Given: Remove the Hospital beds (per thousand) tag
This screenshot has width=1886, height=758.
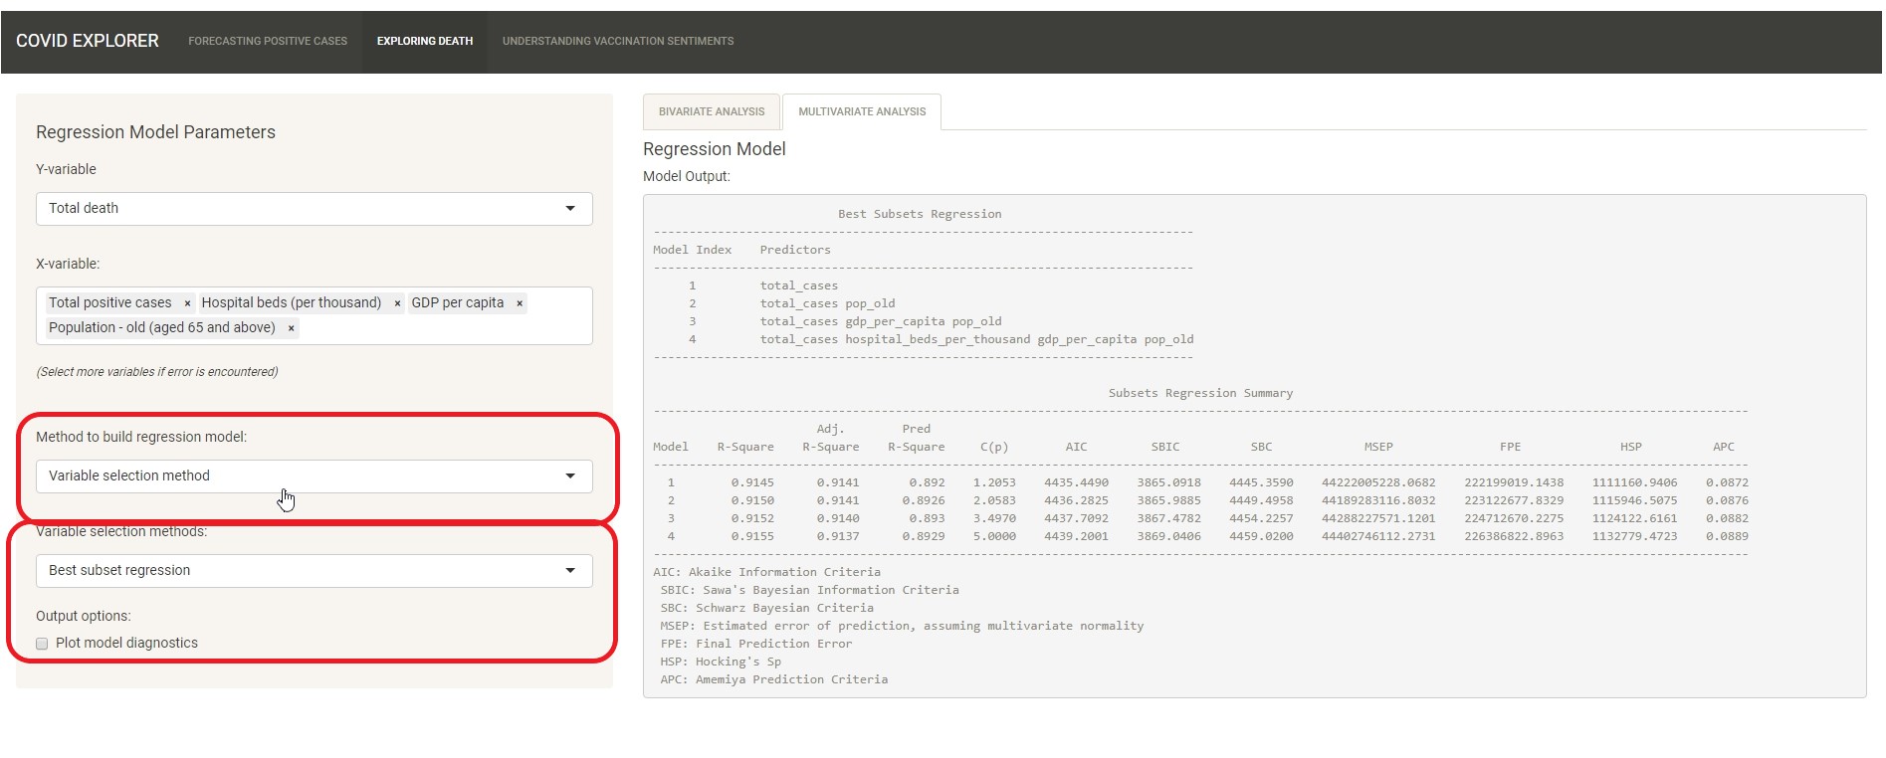Looking at the screenshot, I should (397, 303).
